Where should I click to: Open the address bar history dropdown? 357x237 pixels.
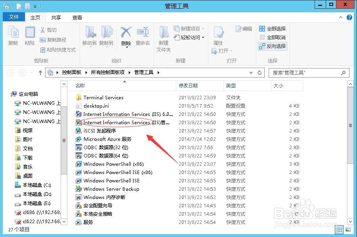pos(251,73)
